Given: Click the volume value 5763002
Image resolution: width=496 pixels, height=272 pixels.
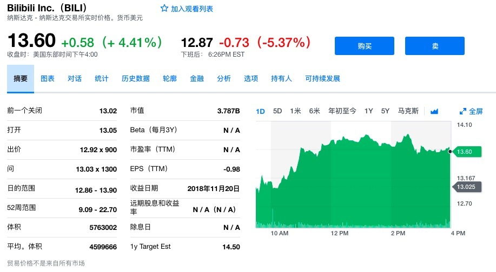Looking at the screenshot, I should 103,228.
